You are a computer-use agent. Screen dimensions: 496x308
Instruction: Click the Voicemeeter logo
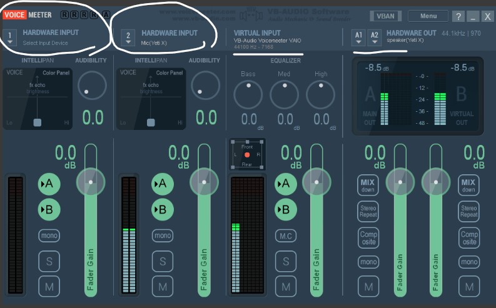(27, 15)
